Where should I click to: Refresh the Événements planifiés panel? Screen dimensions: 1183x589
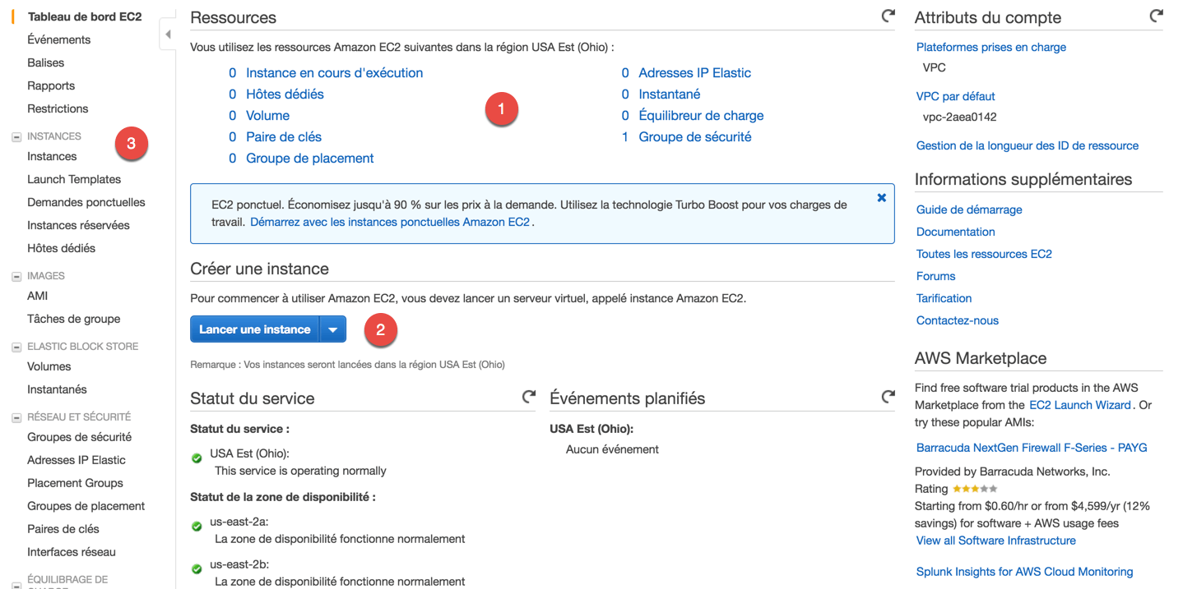(888, 396)
